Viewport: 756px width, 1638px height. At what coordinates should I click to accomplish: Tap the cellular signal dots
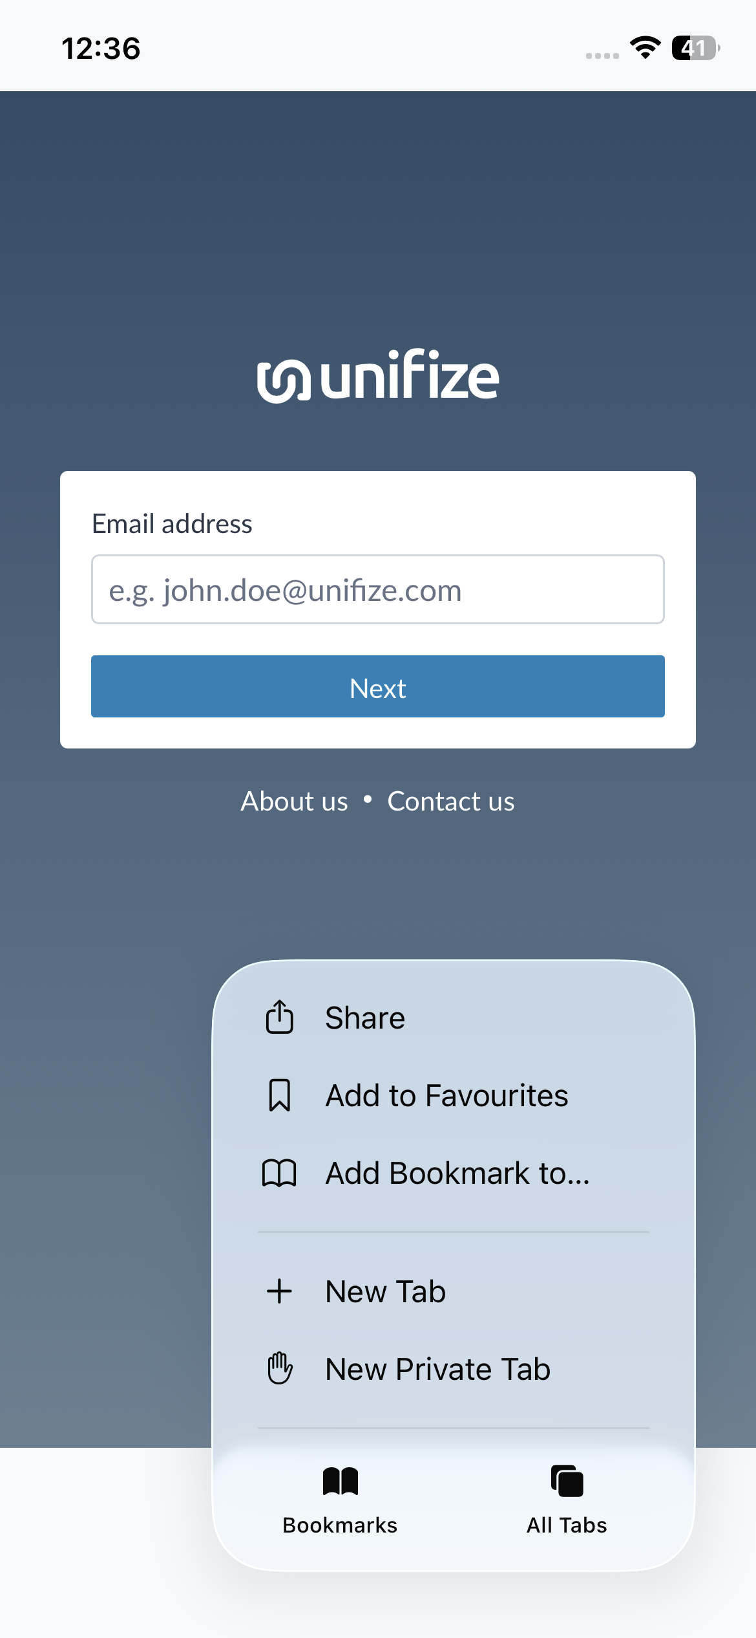point(602,56)
